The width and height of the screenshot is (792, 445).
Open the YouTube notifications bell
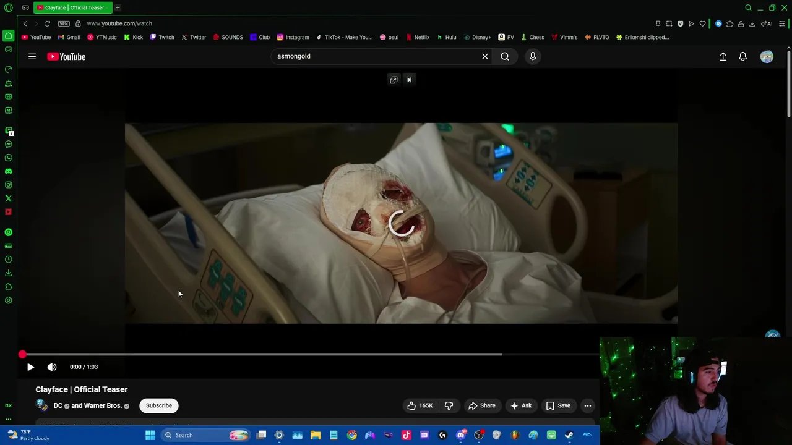click(x=742, y=56)
